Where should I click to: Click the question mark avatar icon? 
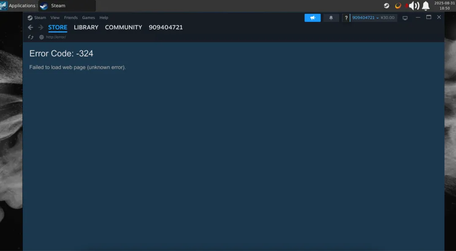point(346,18)
